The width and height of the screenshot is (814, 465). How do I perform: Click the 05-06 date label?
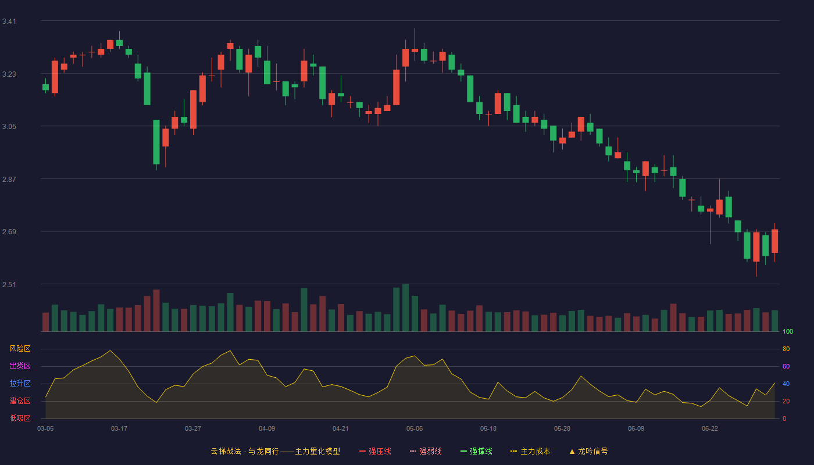coord(415,428)
